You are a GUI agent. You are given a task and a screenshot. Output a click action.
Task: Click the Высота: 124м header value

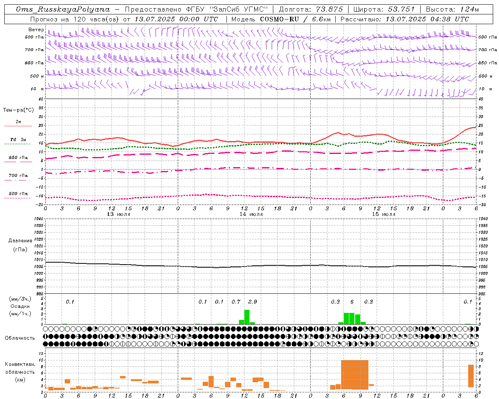452,9
